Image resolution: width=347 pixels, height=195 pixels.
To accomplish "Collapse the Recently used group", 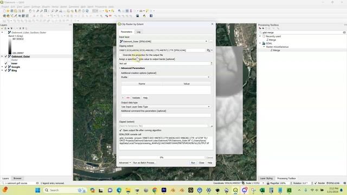I will click(x=260, y=36).
